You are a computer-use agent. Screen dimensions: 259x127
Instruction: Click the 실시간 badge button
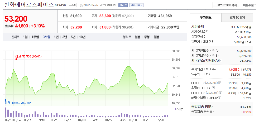pos(123,5)
